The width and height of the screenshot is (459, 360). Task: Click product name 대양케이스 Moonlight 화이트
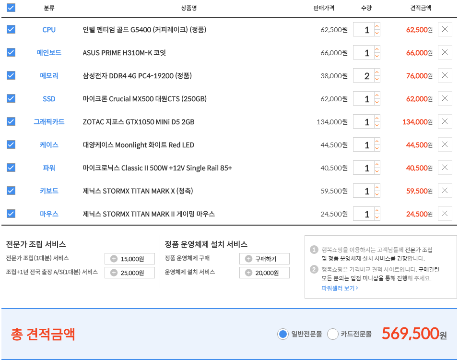click(x=139, y=144)
